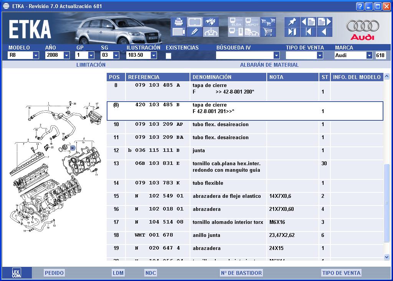393x281 pixels.
Task: Select the pencil edit icon
Action: click(x=195, y=32)
